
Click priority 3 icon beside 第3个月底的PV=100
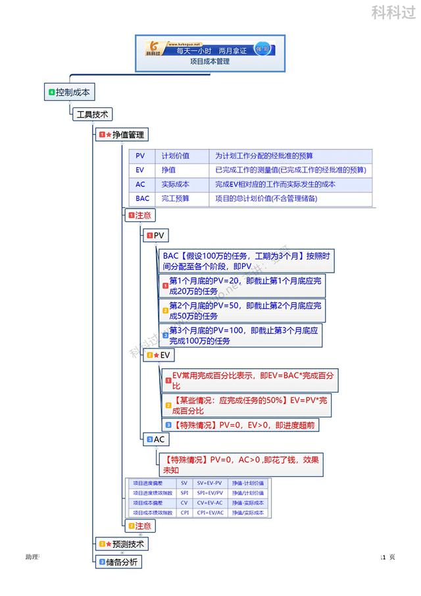click(x=165, y=335)
